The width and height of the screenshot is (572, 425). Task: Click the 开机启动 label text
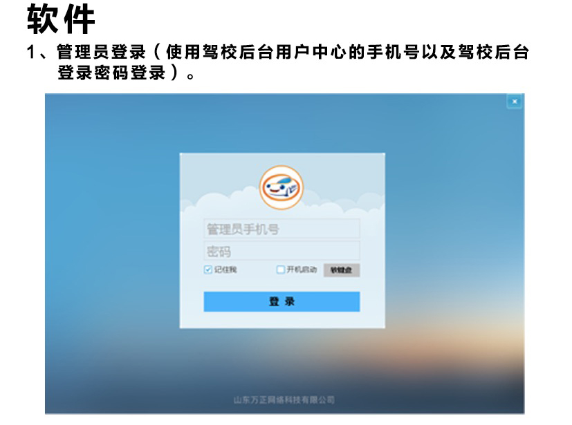pos(302,270)
